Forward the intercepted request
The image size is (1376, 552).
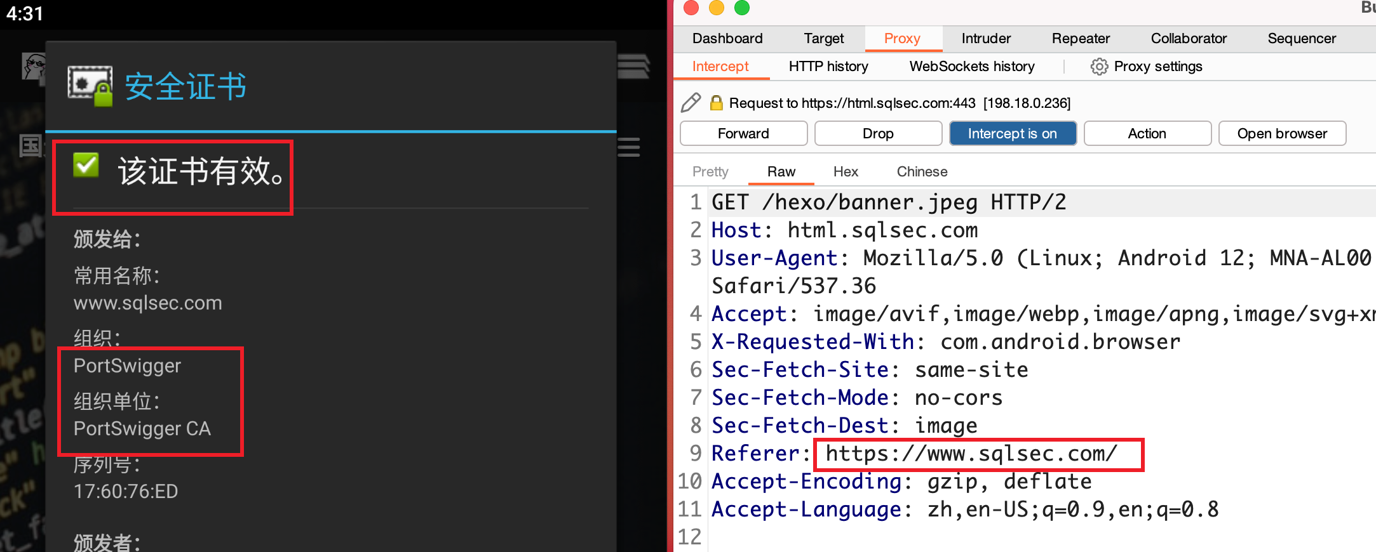point(743,133)
